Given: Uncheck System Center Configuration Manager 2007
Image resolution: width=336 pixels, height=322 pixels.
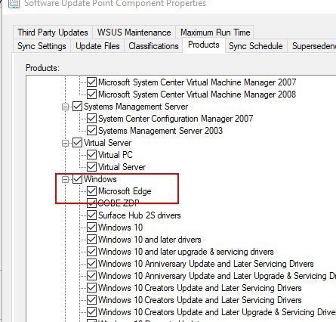Looking at the screenshot, I should point(91,119).
